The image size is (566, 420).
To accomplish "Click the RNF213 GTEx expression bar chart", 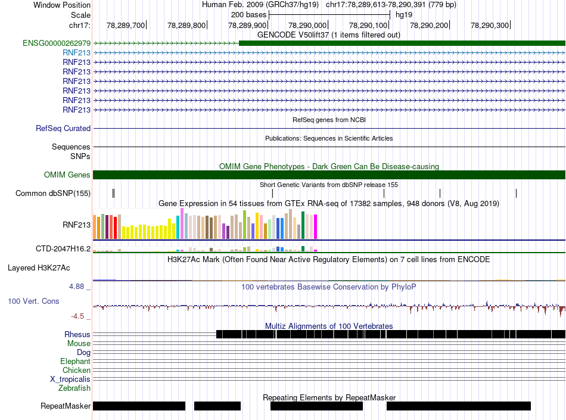I will point(205,224).
